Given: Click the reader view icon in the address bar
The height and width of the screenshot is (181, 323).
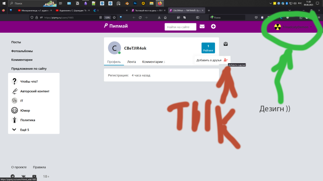Looking at the screenshot, I should [100, 18].
